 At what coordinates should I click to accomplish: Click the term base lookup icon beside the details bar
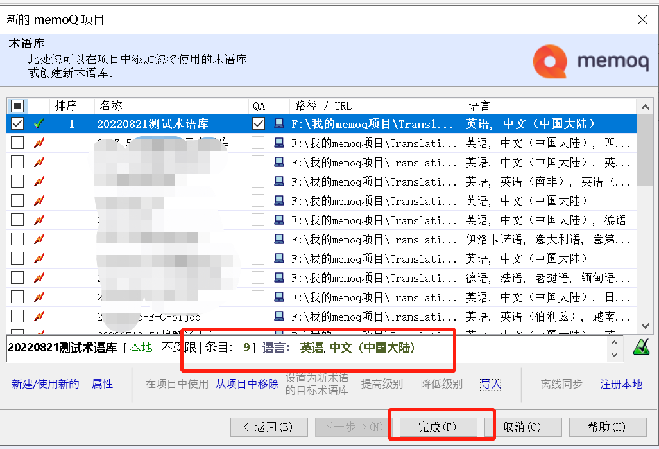click(x=641, y=347)
